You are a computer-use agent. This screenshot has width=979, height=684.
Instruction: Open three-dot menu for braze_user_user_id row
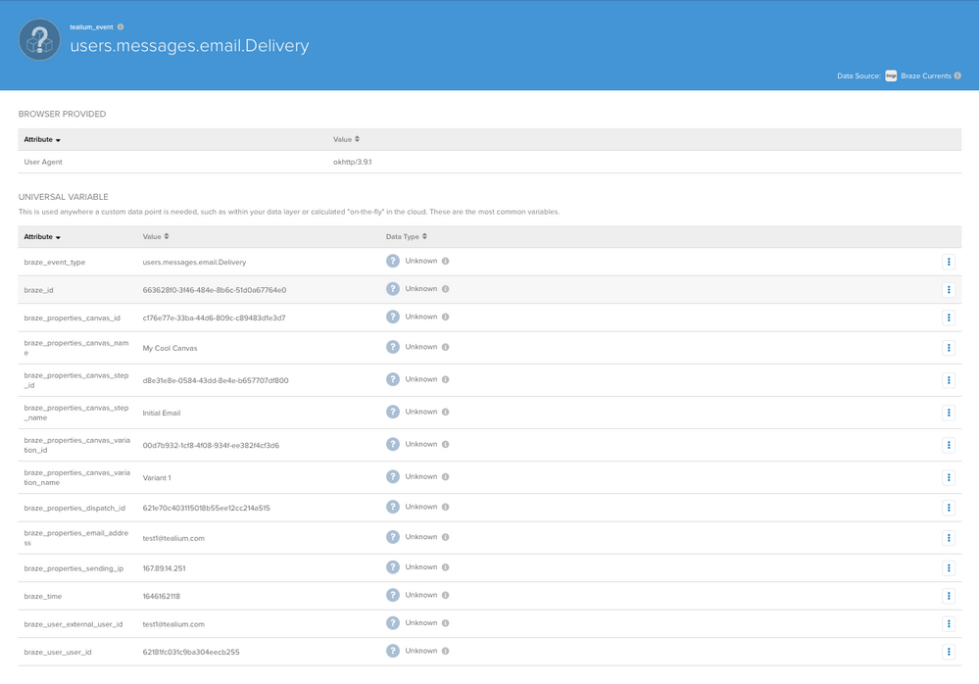(948, 652)
